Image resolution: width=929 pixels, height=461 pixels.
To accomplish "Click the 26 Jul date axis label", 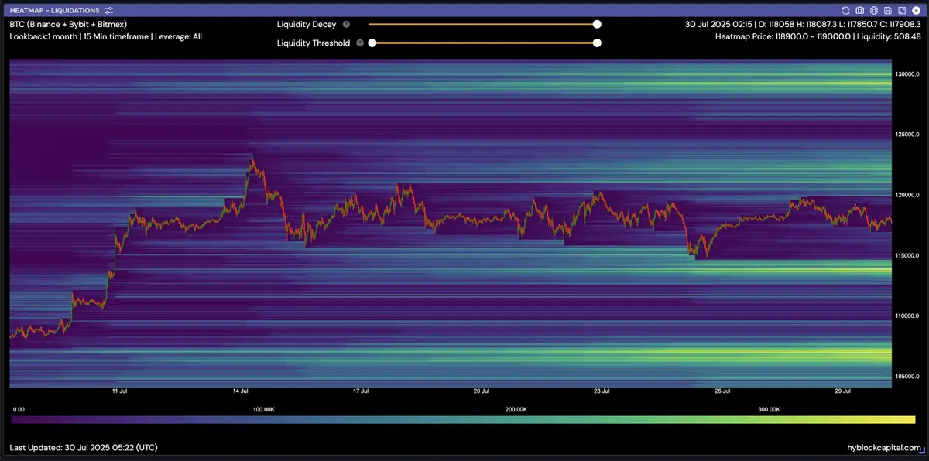I will 722,391.
